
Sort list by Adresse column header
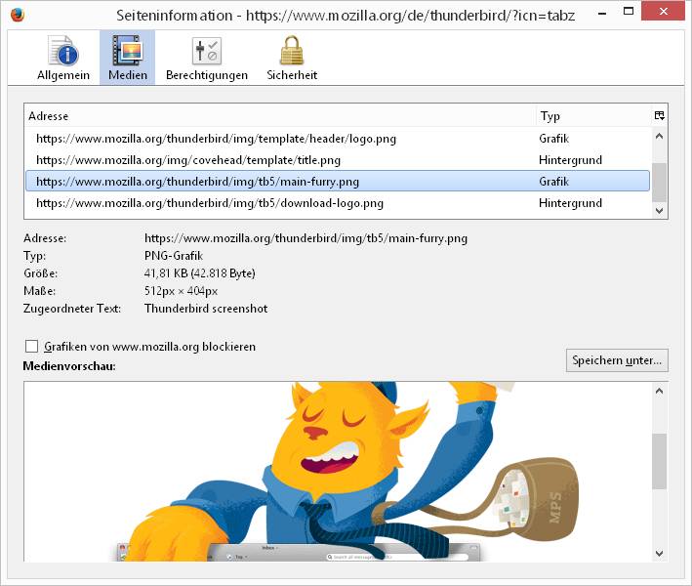pos(279,116)
